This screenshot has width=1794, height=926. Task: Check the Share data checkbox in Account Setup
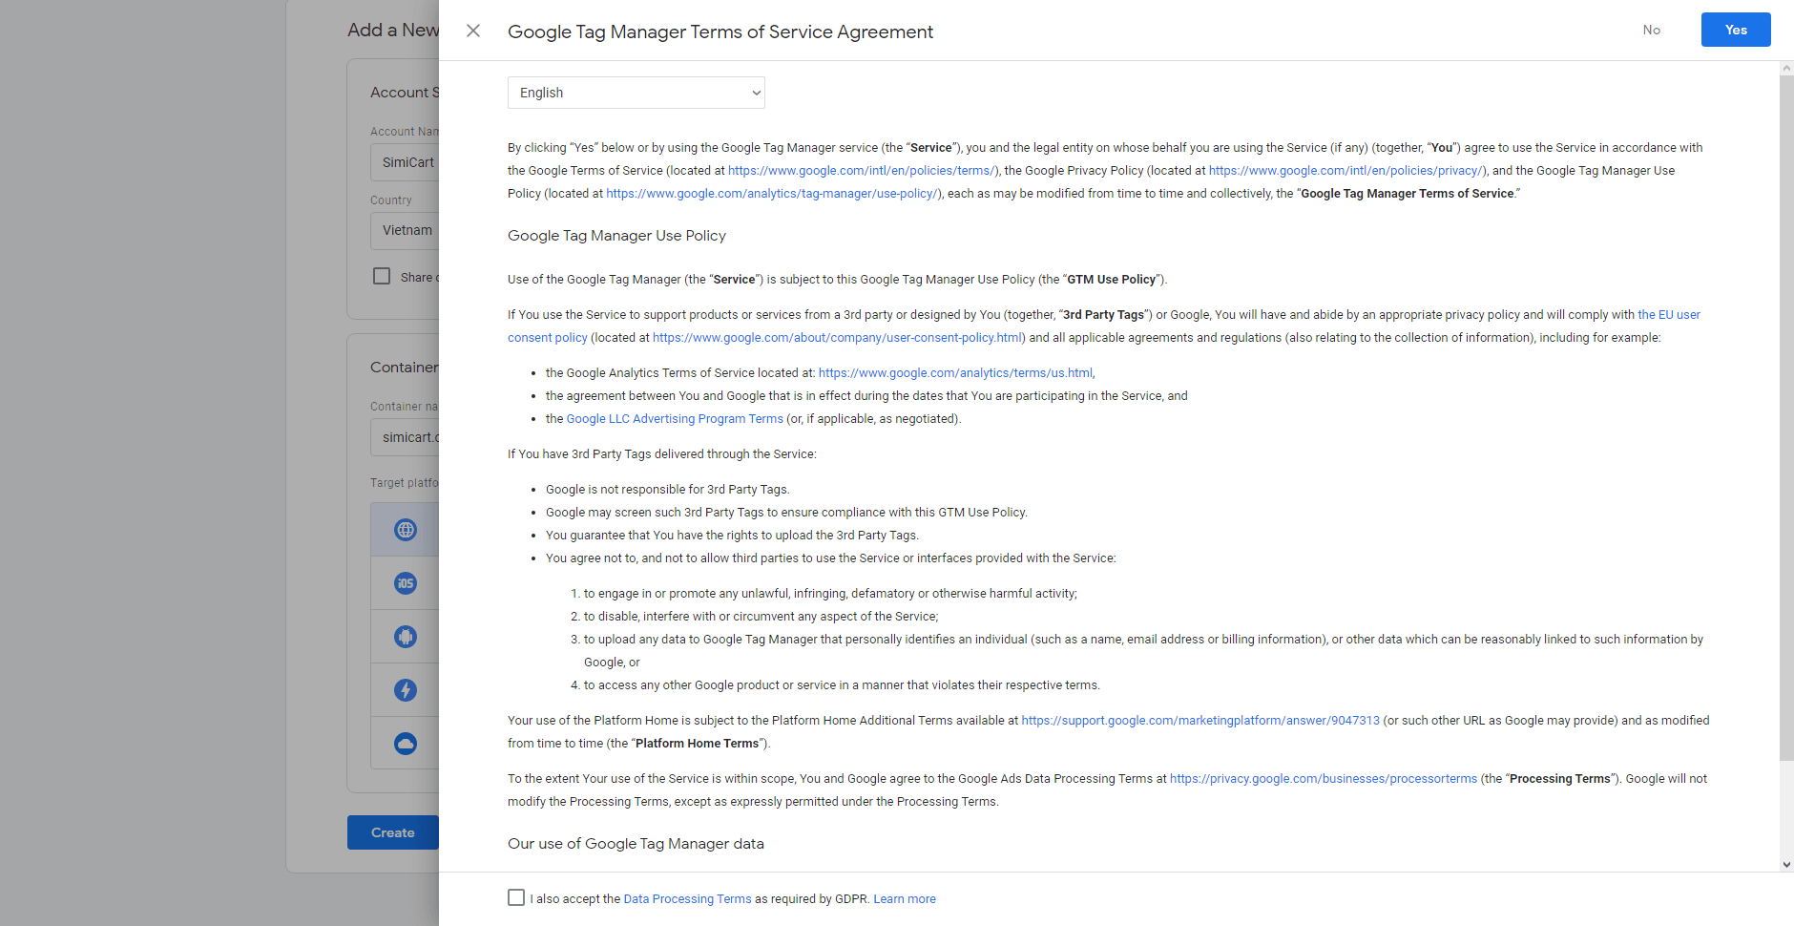pos(382,276)
